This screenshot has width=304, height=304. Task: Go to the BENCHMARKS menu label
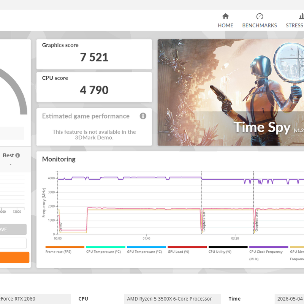point(260,25)
